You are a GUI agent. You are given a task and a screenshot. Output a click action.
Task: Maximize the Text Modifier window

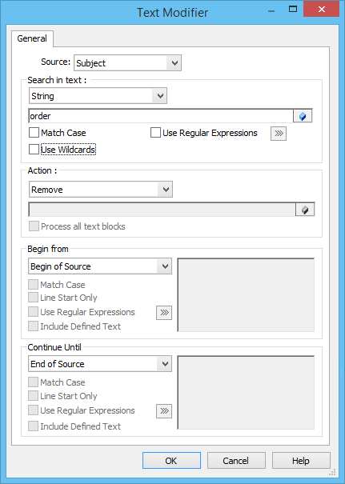coord(293,10)
